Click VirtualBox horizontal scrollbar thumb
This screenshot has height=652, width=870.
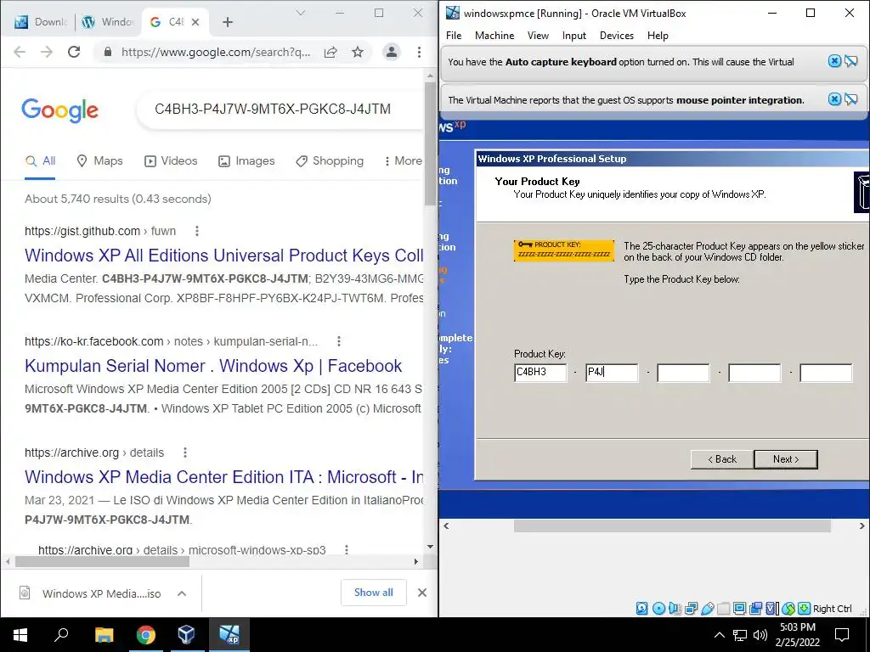(x=672, y=526)
